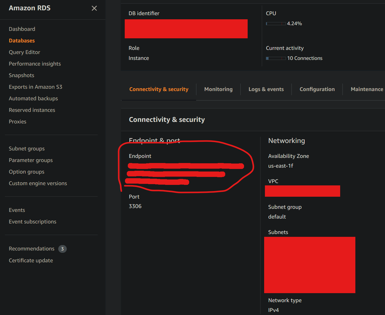View Reserved instances

click(32, 110)
